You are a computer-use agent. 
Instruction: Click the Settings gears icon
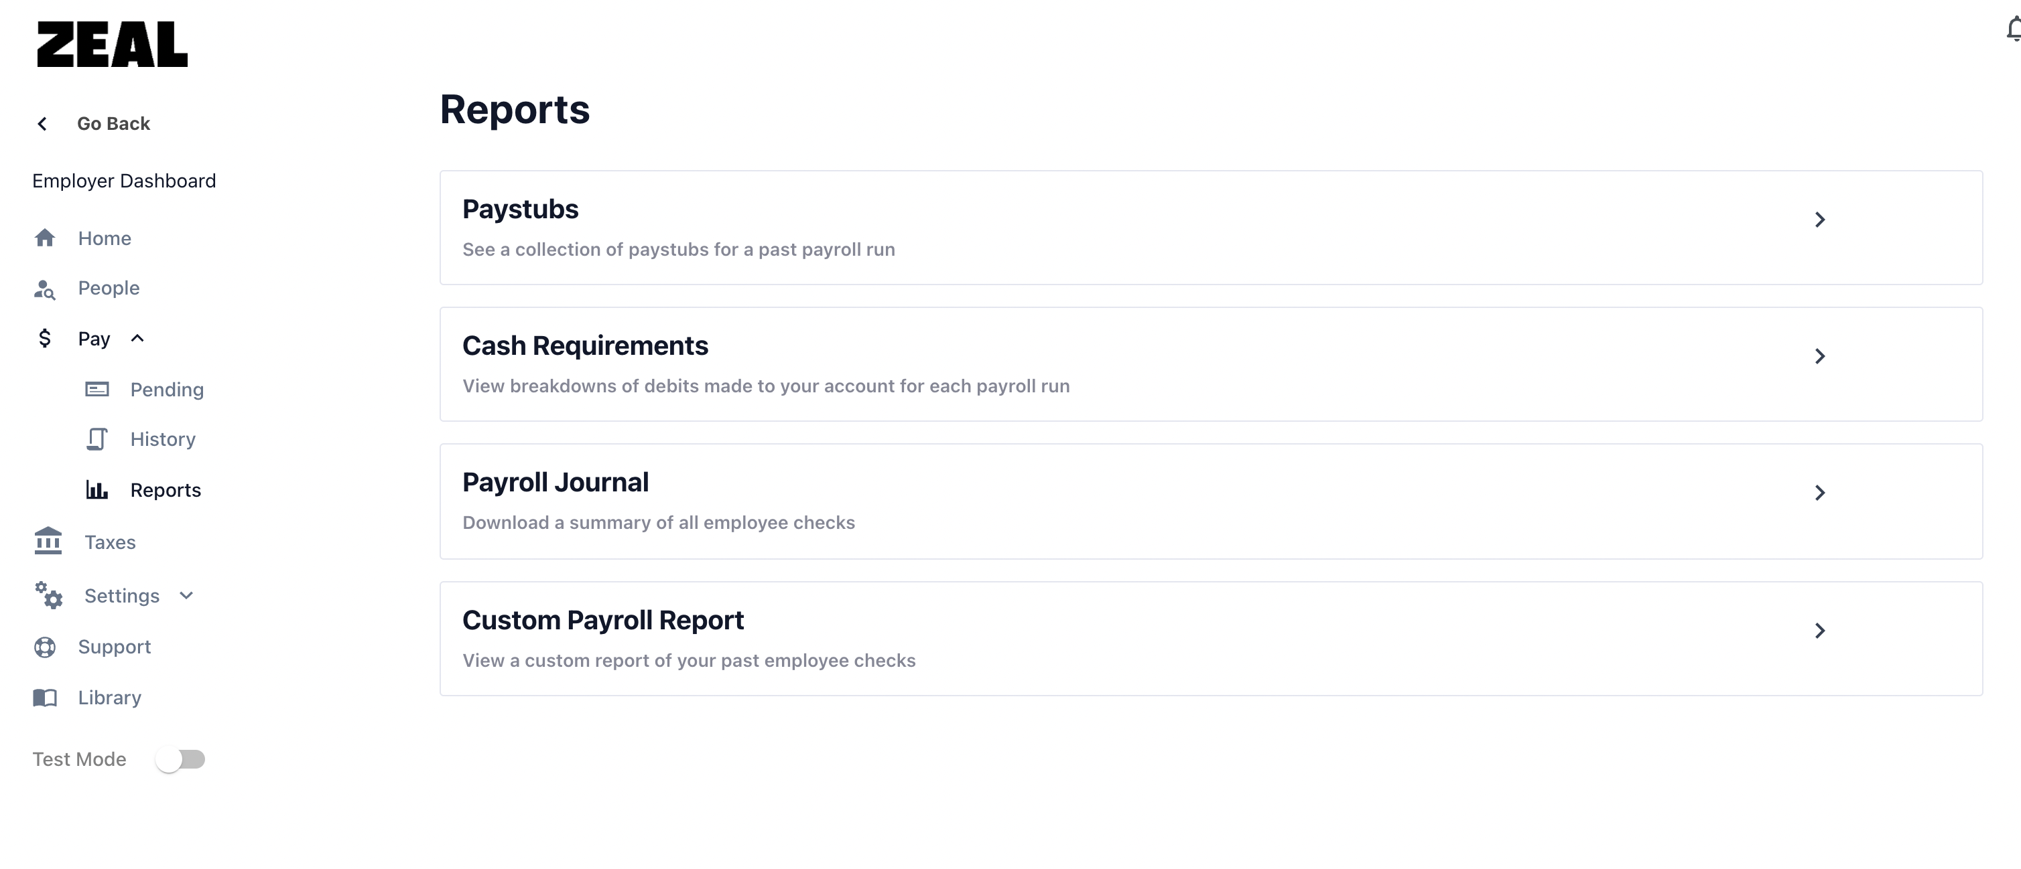tap(49, 596)
